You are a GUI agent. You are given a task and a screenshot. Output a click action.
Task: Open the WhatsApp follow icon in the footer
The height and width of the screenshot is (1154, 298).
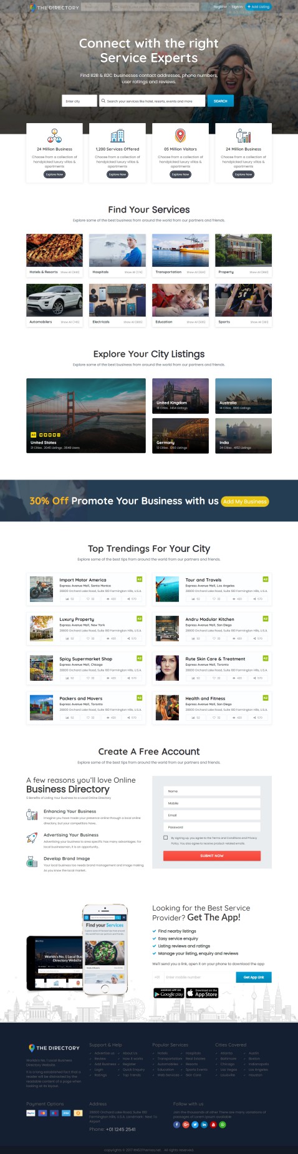222,1124
